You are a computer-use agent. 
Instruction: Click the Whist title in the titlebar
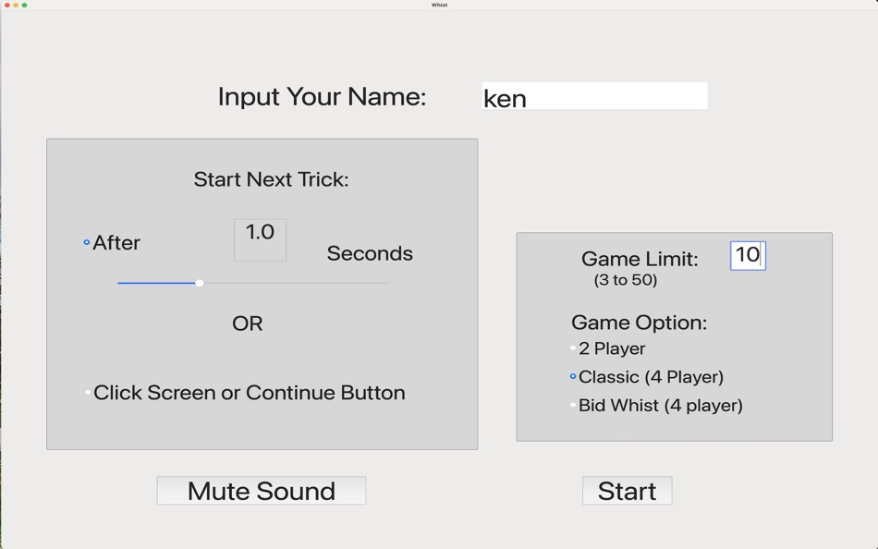pos(438,5)
